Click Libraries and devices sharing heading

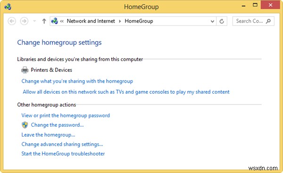(80, 59)
